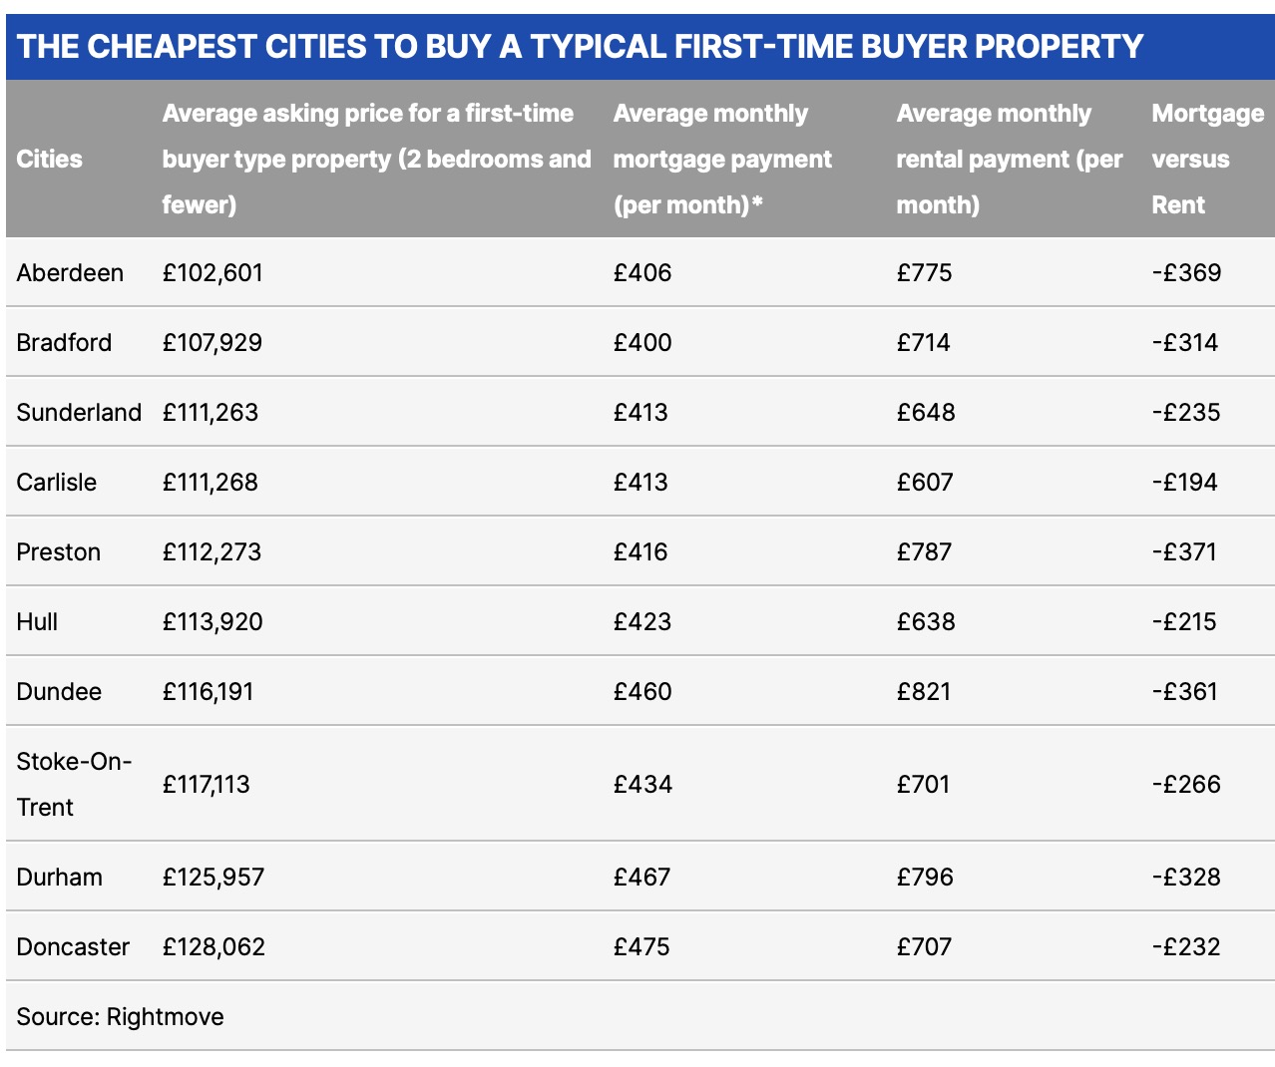Click Bradford's asking price £107,929

(x=212, y=343)
